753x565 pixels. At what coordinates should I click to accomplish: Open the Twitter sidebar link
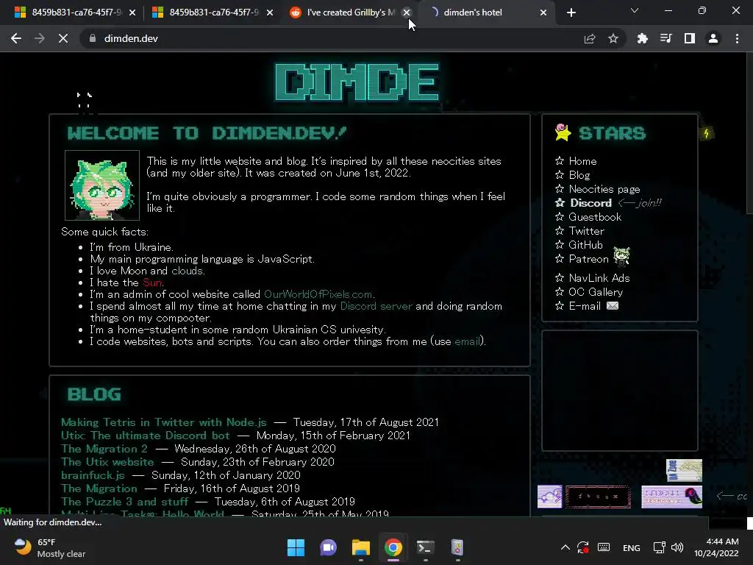(x=586, y=230)
